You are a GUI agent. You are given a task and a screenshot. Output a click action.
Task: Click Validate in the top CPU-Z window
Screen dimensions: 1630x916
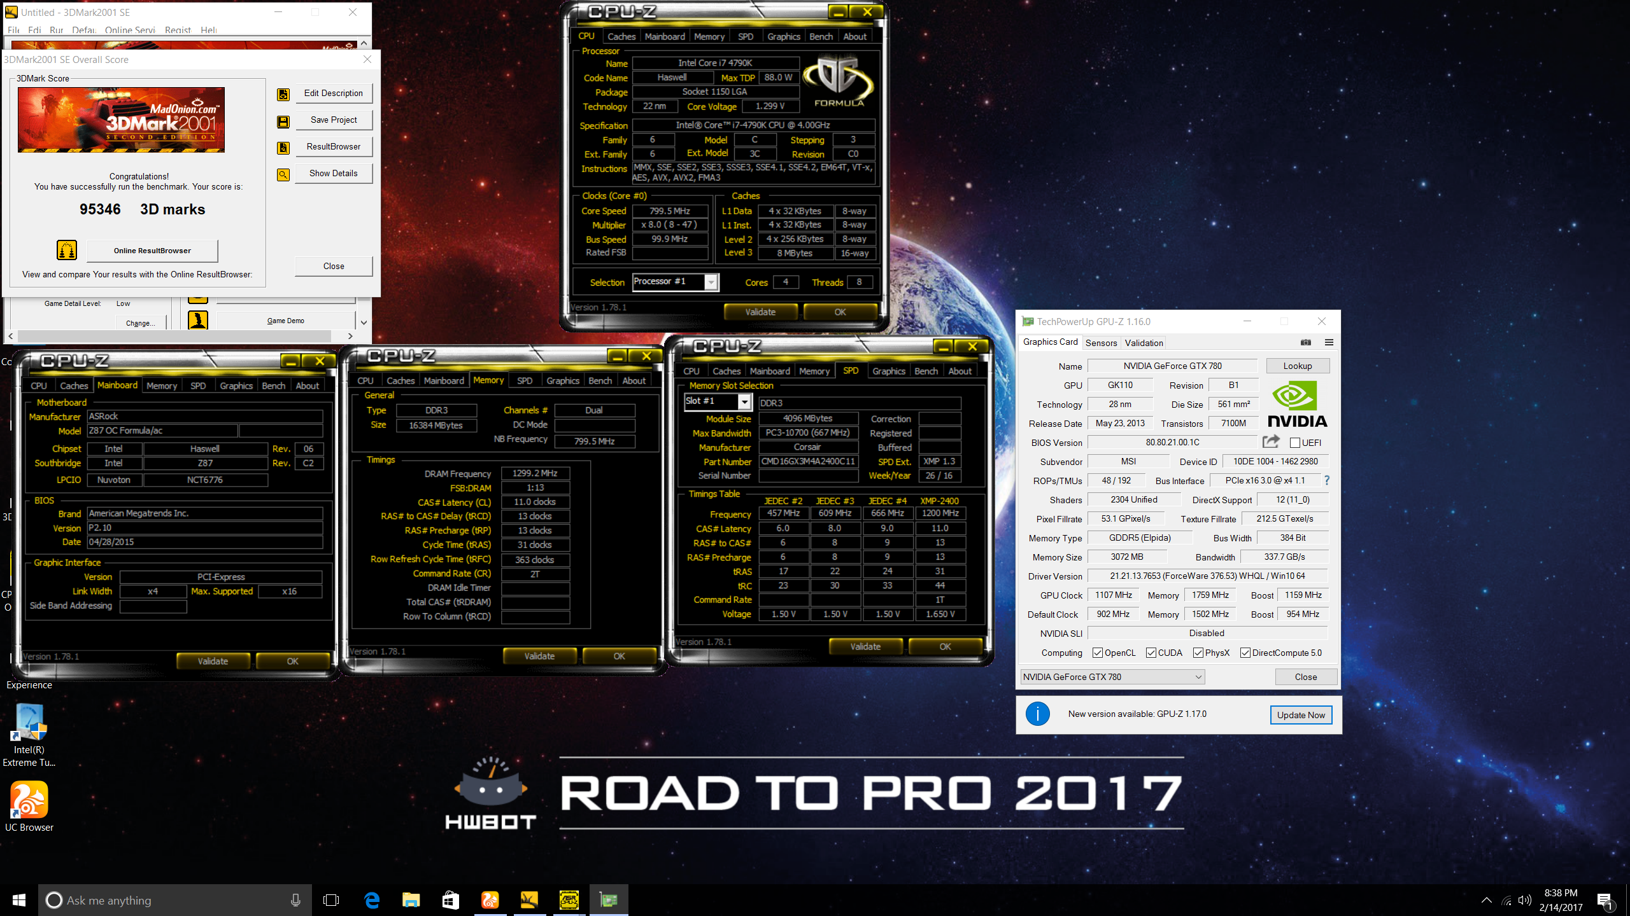[x=760, y=312]
